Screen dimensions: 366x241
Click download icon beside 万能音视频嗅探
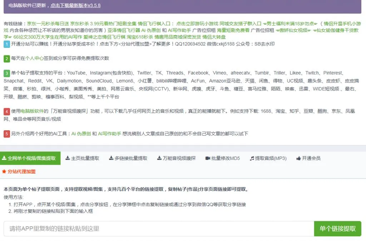tap(159, 158)
